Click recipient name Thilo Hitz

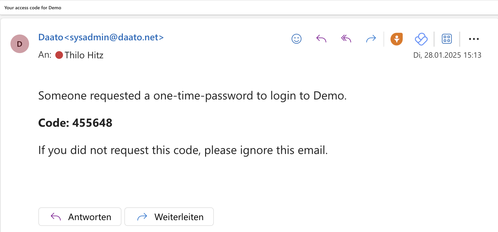pos(84,55)
